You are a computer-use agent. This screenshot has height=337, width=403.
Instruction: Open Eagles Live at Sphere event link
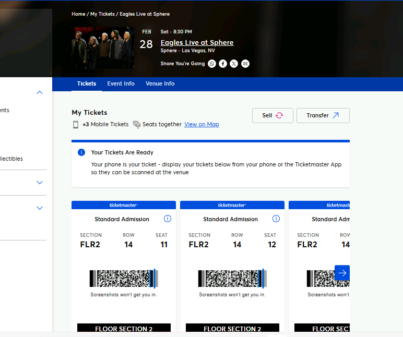click(x=197, y=43)
